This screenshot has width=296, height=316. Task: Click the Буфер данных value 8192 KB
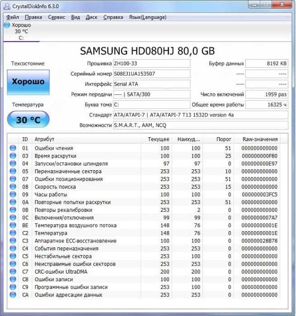[x=267, y=64]
